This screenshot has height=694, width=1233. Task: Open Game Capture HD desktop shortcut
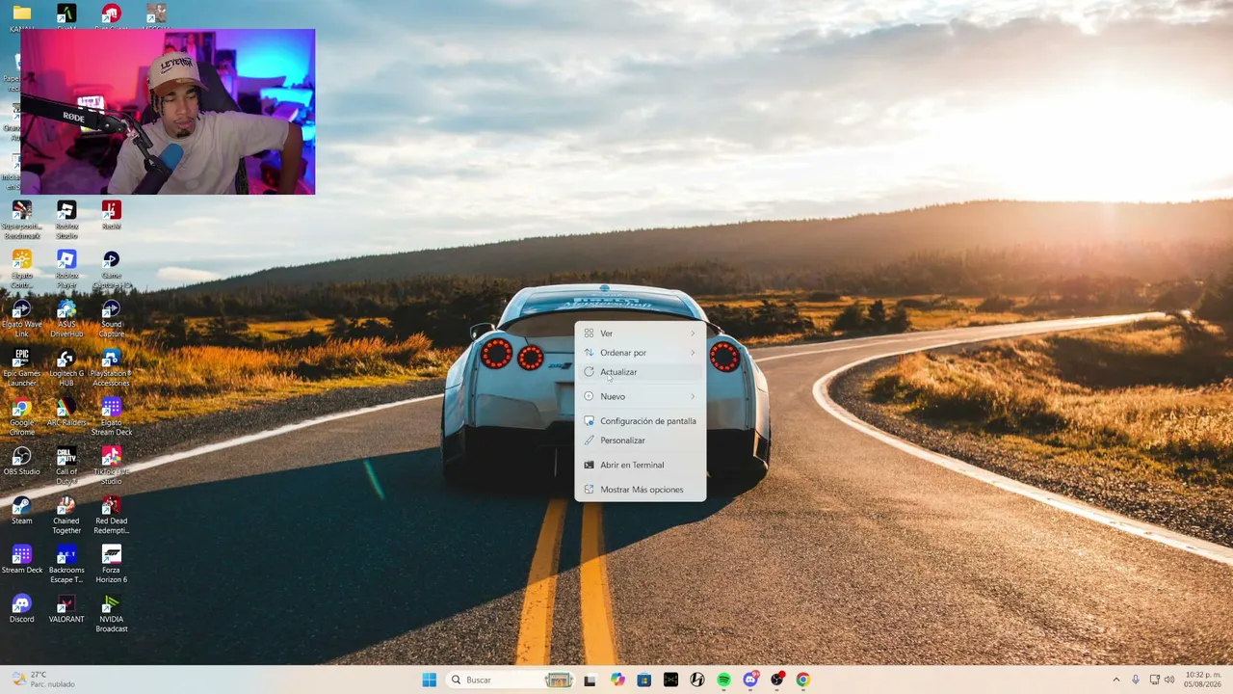click(x=112, y=270)
